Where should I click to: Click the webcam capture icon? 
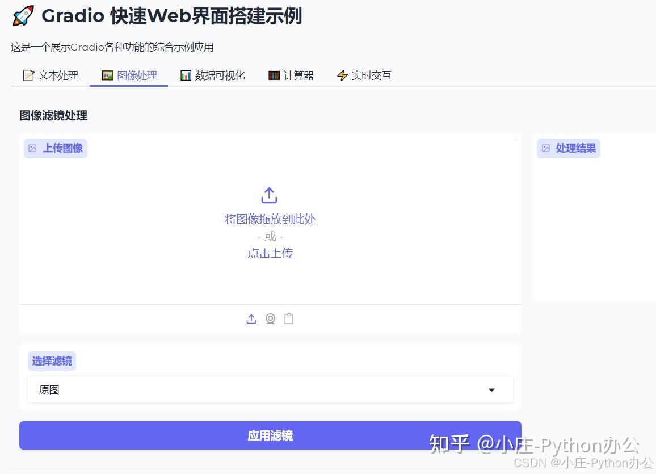point(270,318)
